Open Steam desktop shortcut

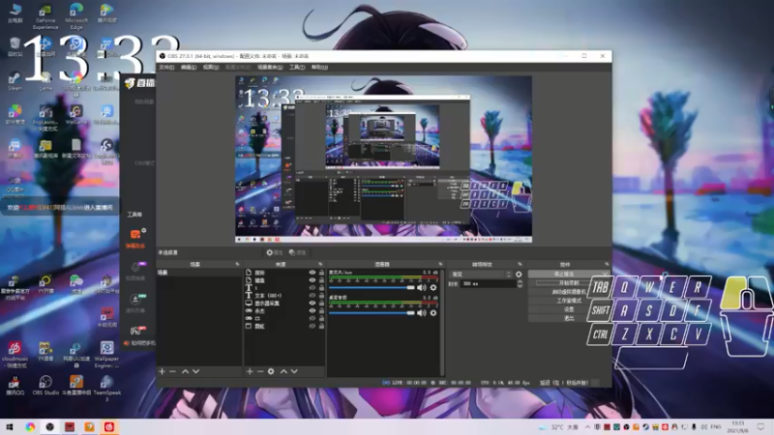point(15,81)
